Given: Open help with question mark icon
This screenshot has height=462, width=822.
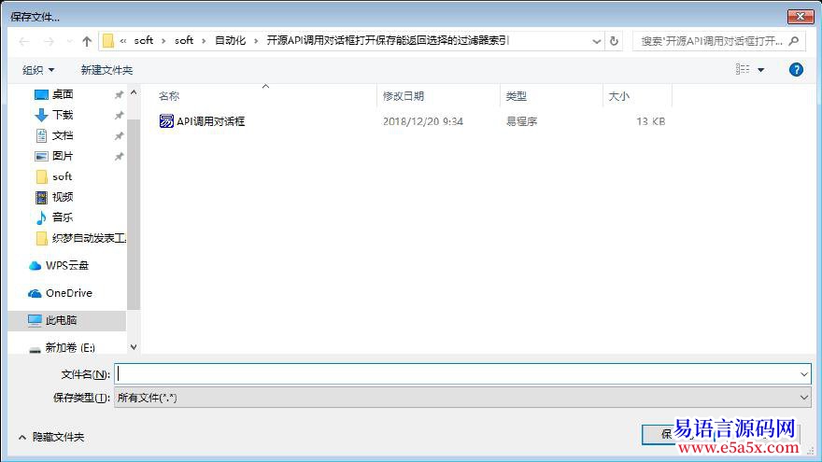Looking at the screenshot, I should pos(796,69).
